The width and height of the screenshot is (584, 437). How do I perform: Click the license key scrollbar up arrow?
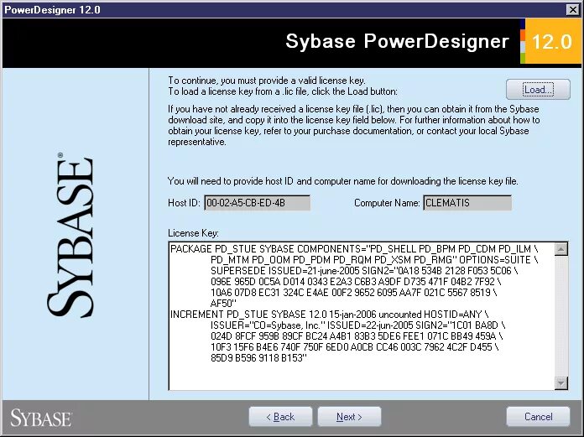coord(561,249)
